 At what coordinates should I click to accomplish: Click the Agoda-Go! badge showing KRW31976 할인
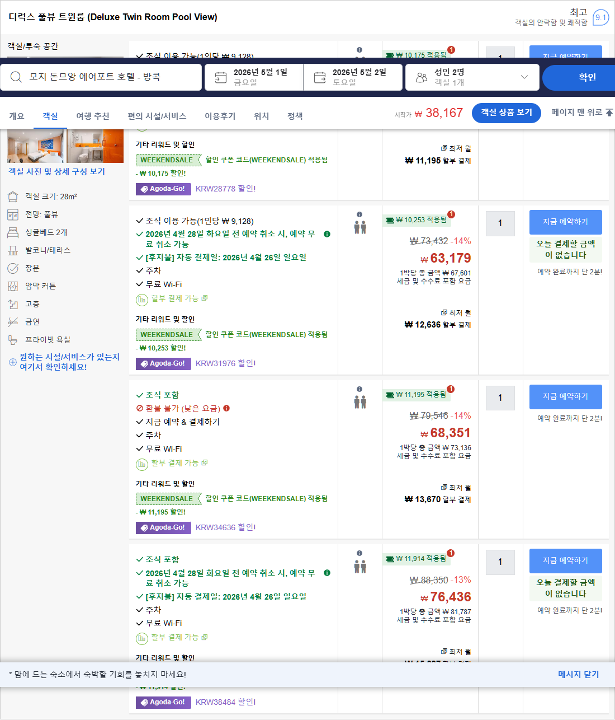[163, 363]
